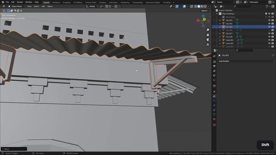Screen dimensions: 276x155
Task: Open the File menu
Action: click(7, 2)
